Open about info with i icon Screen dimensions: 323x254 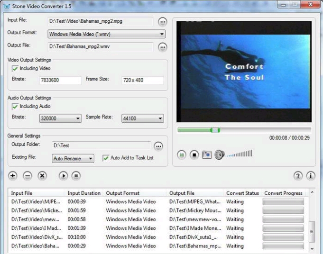pos(311,176)
